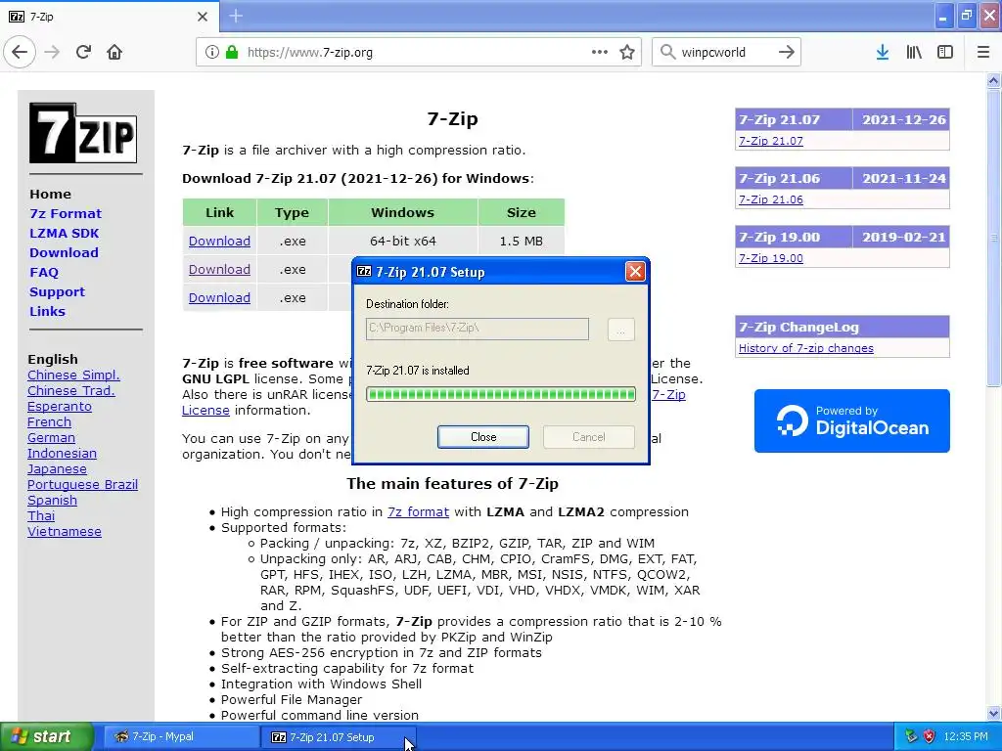Bookmark this page with the star icon
Viewport: 1002px width, 751px height.
pos(627,53)
